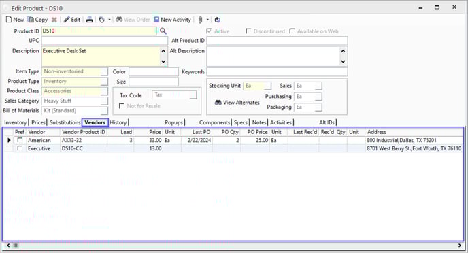468x253 pixels.
Task: Click View Order binoculars button
Action: (133, 20)
